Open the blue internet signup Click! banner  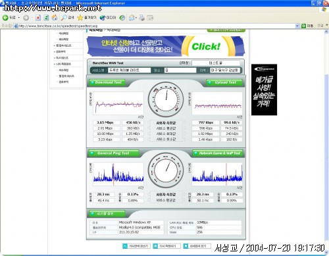[166, 46]
